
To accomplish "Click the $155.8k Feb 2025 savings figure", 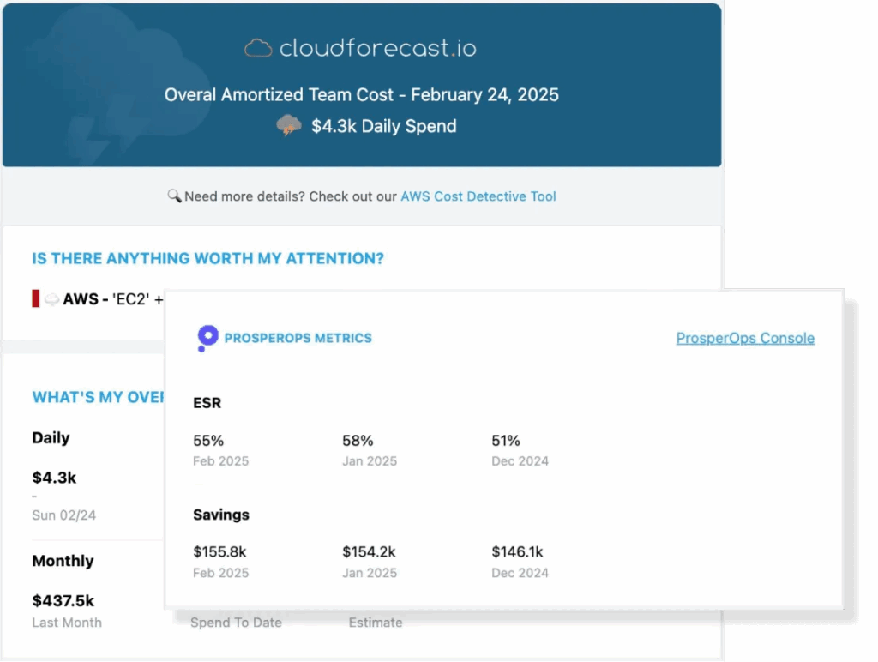I will [x=219, y=552].
